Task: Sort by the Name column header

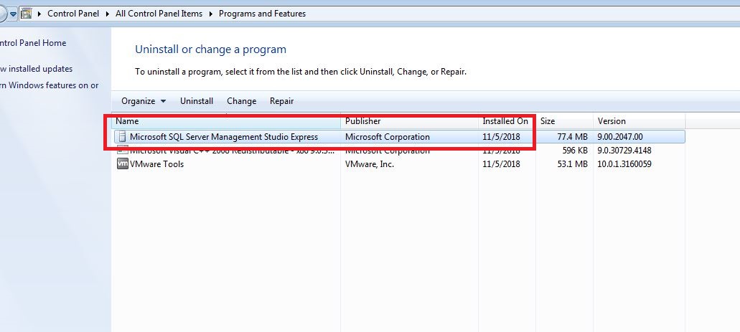Action: (x=226, y=121)
